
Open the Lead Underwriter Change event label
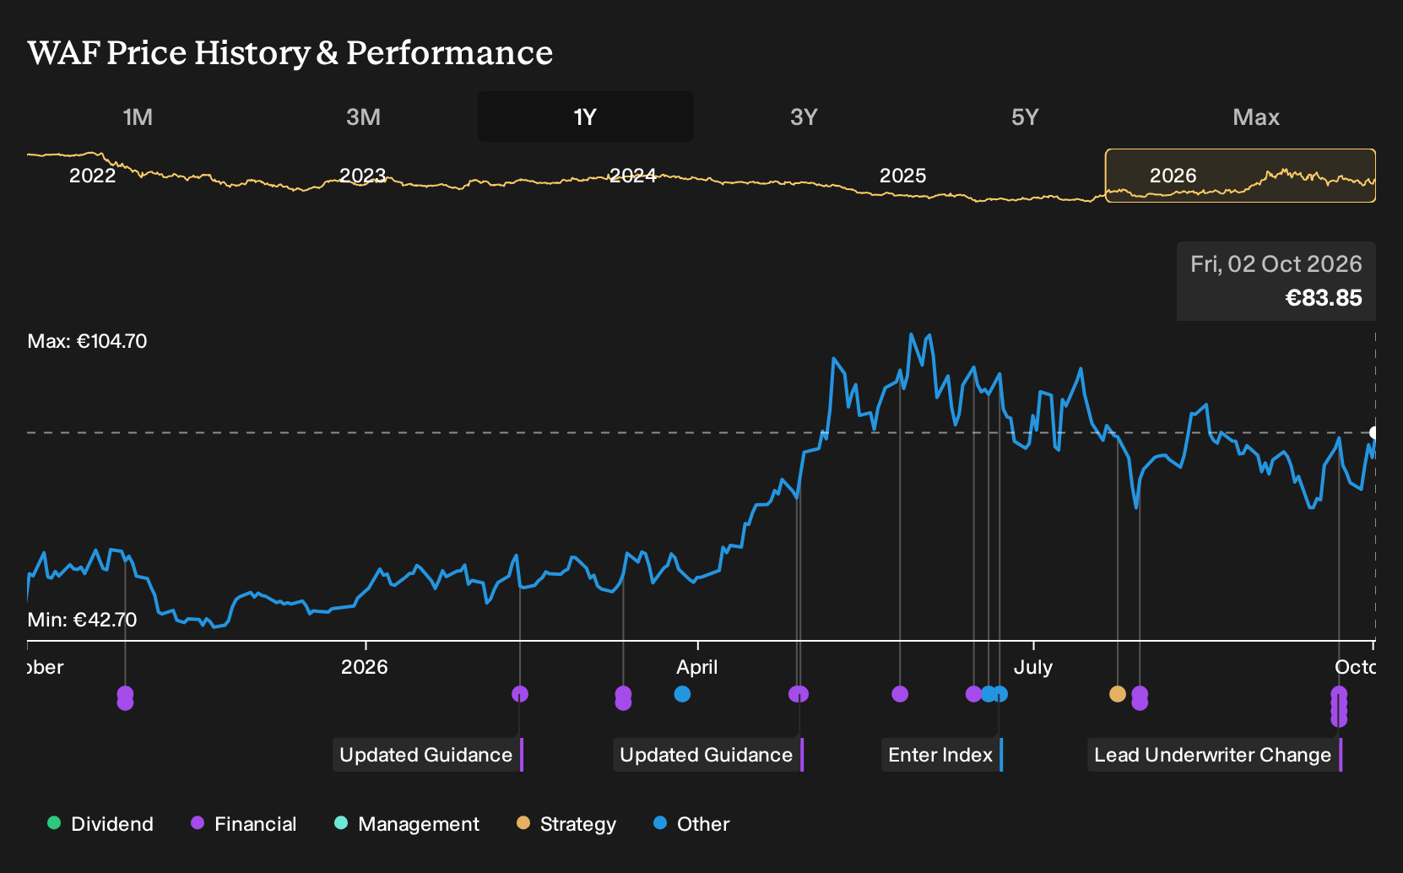pyautogui.click(x=1215, y=755)
